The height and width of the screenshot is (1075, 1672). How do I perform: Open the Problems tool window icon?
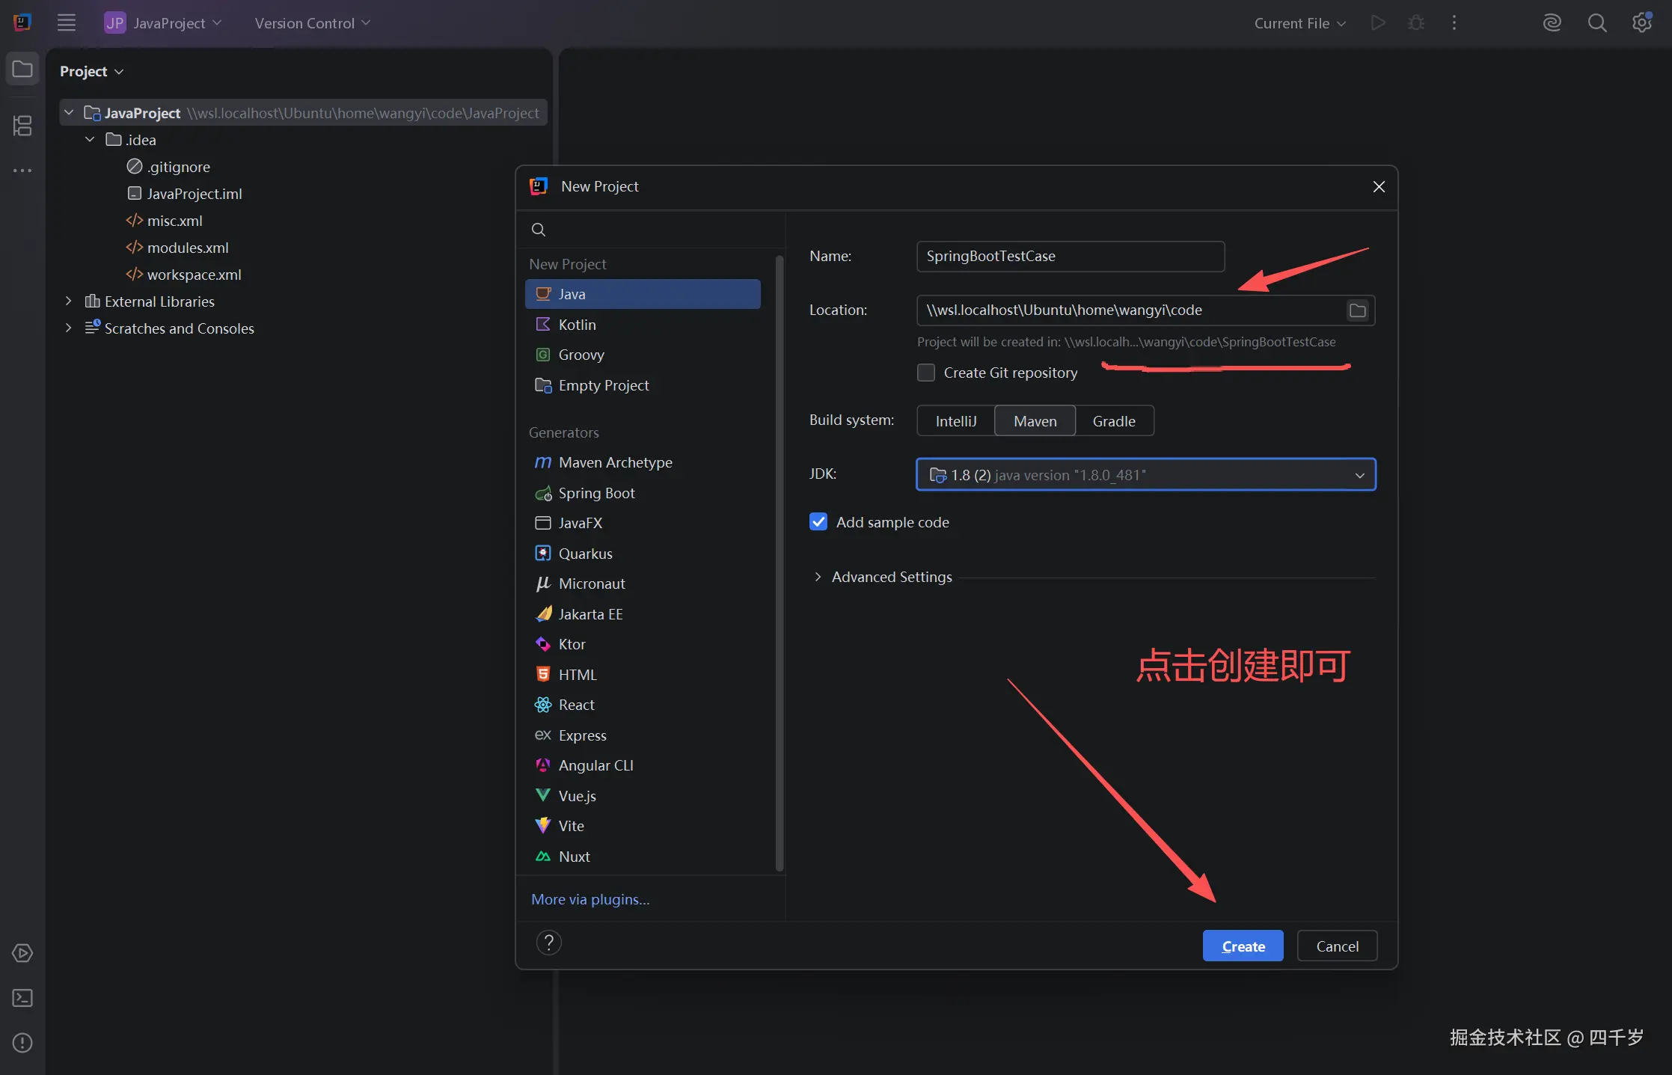tap(22, 1042)
